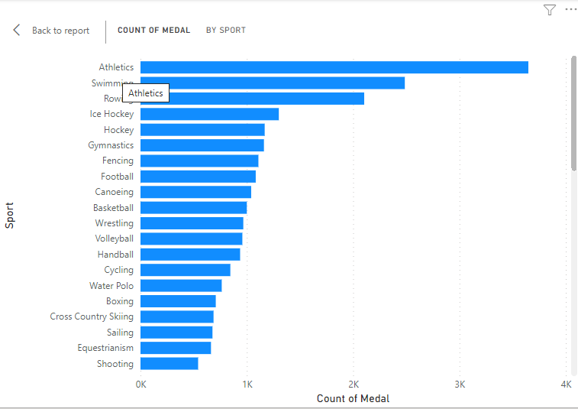Image resolution: width=578 pixels, height=409 pixels.
Task: Highlight the Cycling bar
Action: coord(185,270)
